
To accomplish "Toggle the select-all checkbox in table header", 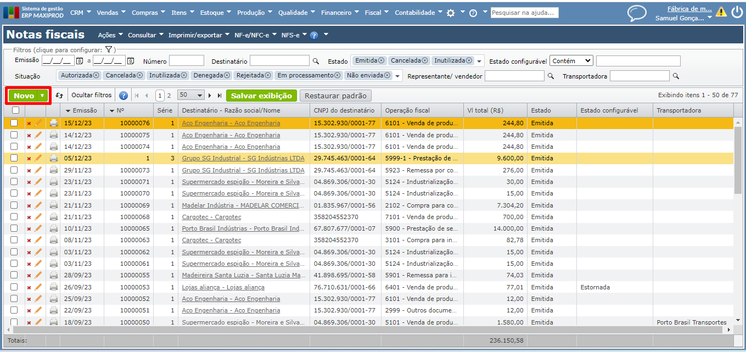I will click(15, 110).
